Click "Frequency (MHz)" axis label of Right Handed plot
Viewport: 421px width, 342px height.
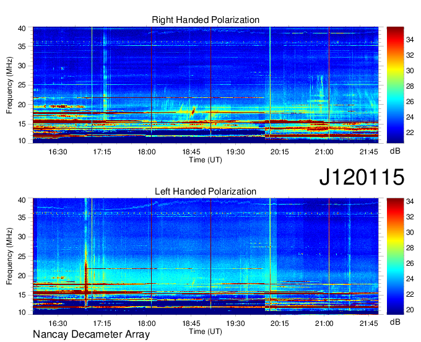[x=9, y=85]
